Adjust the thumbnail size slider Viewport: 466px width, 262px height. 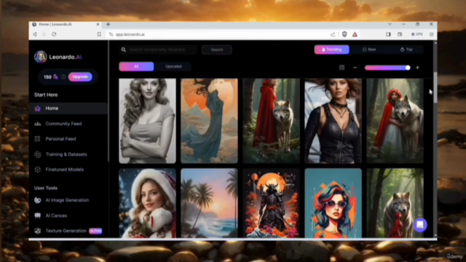[x=387, y=68]
